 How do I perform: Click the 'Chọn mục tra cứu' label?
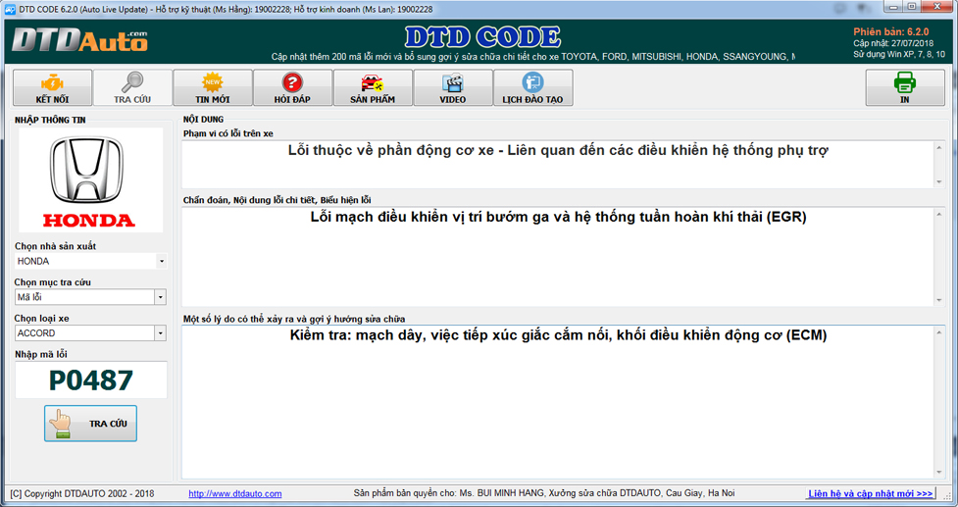click(x=53, y=282)
